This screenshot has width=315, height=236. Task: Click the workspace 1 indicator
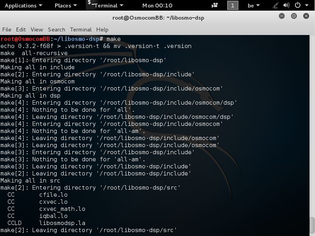tap(233, 6)
